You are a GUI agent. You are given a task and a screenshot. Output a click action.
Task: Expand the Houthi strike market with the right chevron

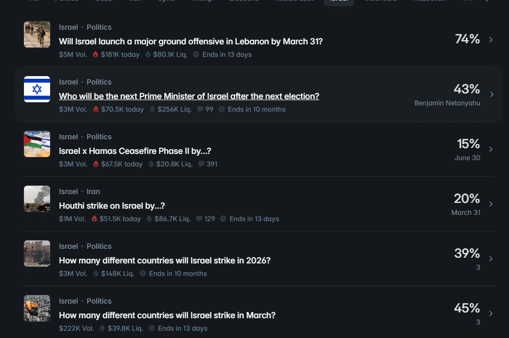[491, 204]
